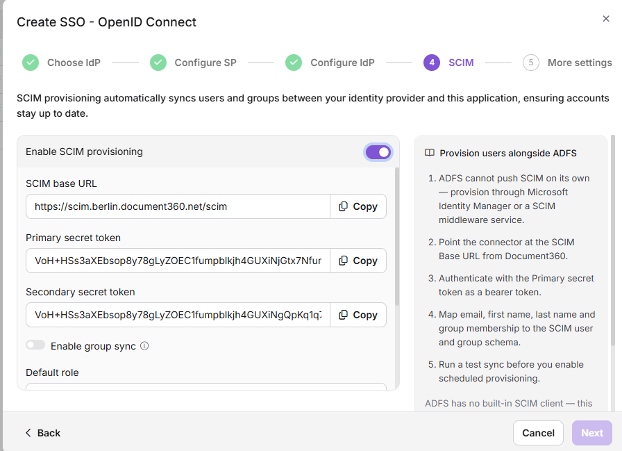This screenshot has width=622, height=451.
Task: Open the Default role dropdown field
Action: [206, 386]
